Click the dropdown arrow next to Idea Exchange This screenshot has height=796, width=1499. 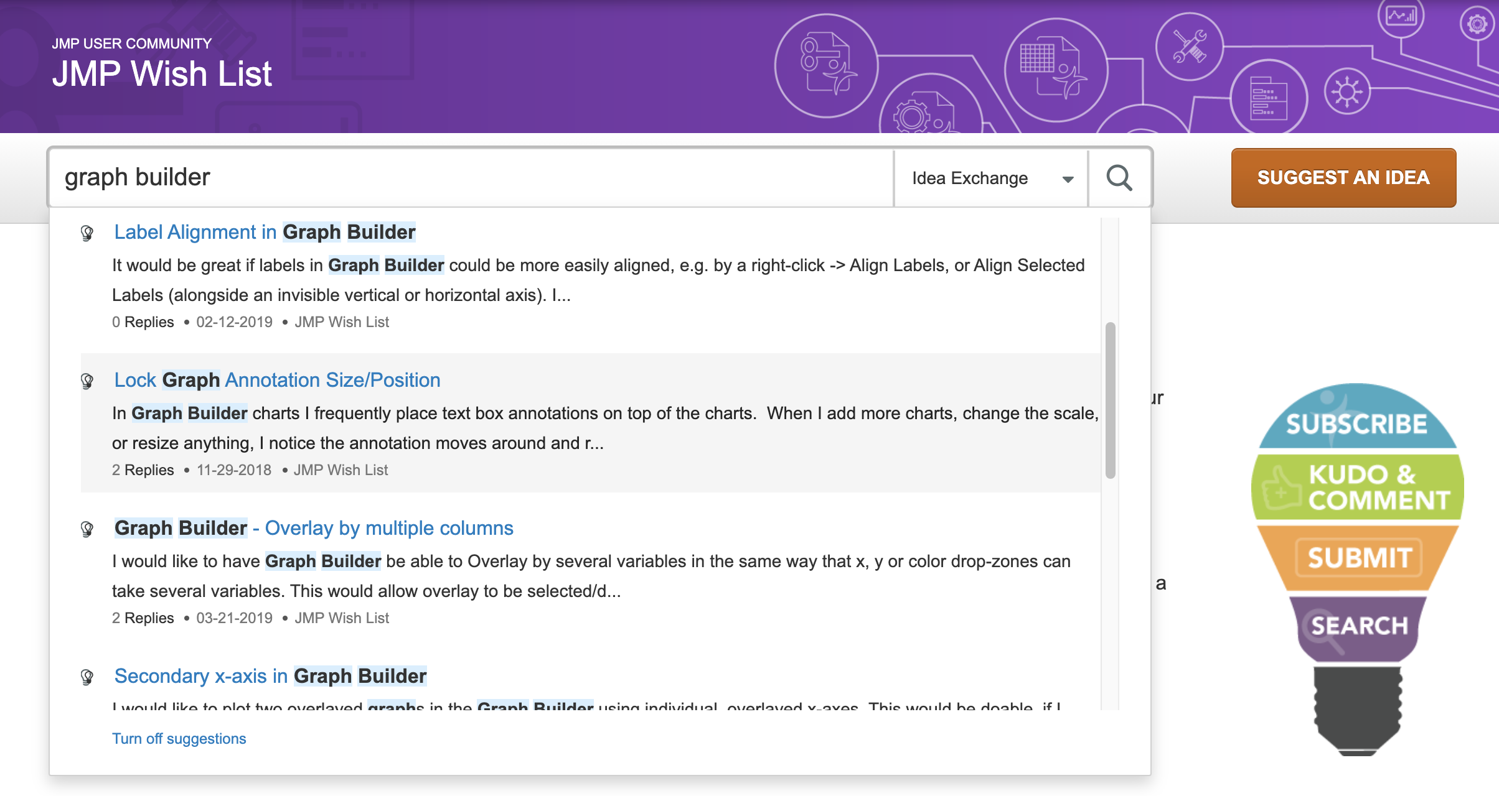coord(1068,179)
